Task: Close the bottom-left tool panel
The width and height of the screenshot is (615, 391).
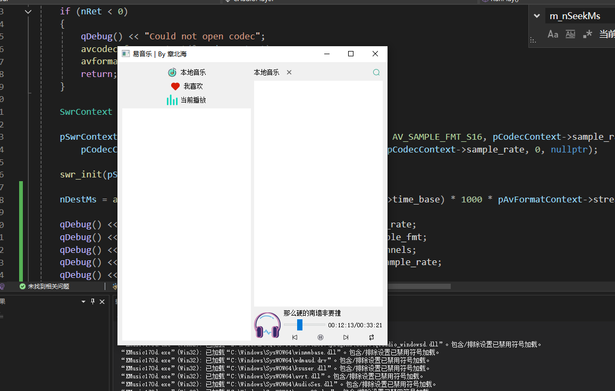Action: point(102,302)
